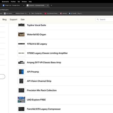Open the Sale page link
The image size is (113, 113).
click(23, 19)
